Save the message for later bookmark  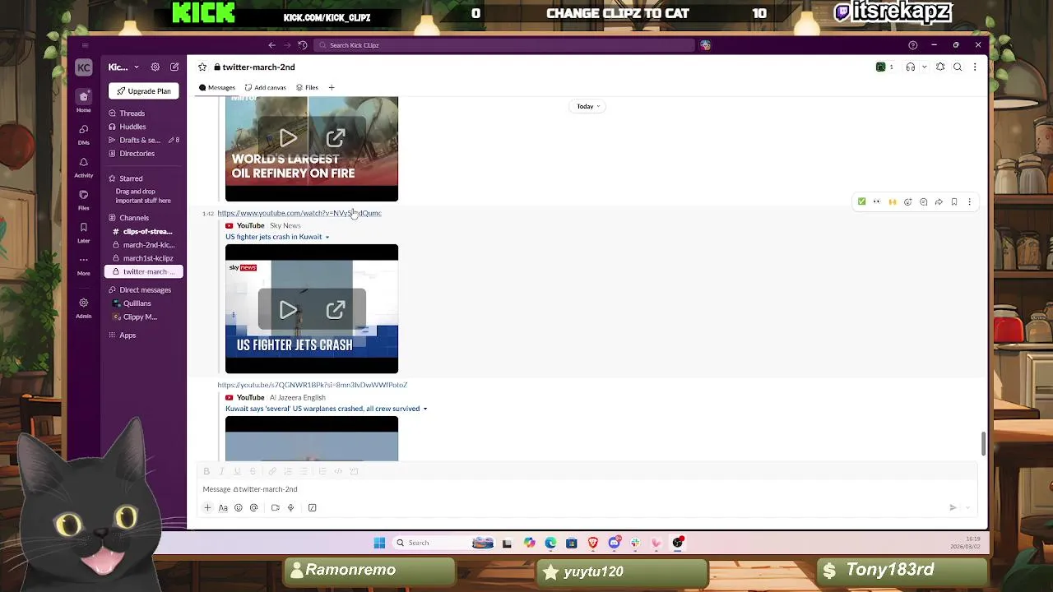click(x=954, y=201)
